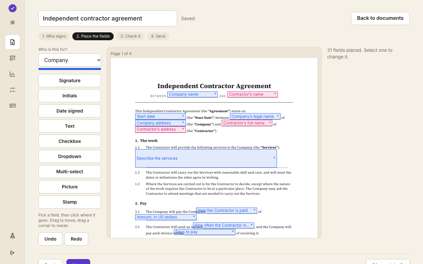Select the 'Company's legal name' field

coord(255,116)
